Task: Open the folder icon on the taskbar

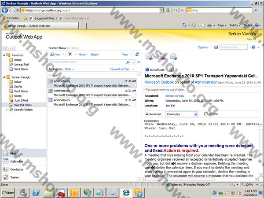Action: (48, 193)
